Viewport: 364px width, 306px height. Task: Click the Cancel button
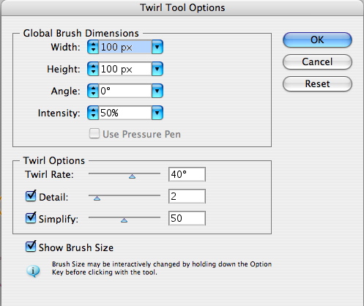click(x=317, y=61)
